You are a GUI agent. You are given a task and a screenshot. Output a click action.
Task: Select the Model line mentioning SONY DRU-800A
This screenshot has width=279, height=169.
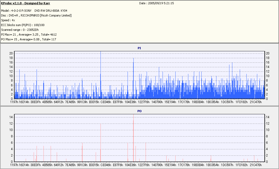tap(34, 11)
